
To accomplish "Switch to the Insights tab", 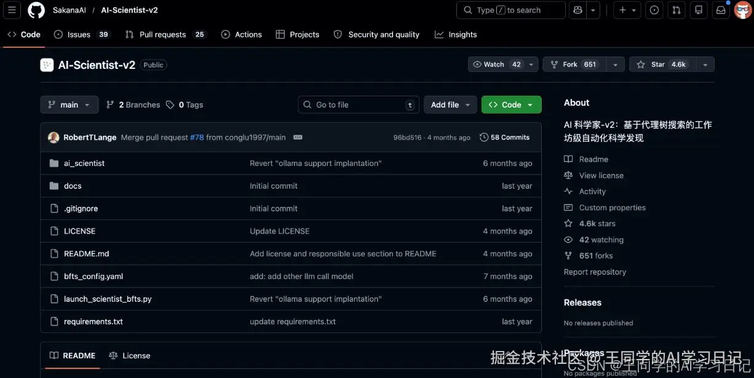I will [x=456, y=34].
